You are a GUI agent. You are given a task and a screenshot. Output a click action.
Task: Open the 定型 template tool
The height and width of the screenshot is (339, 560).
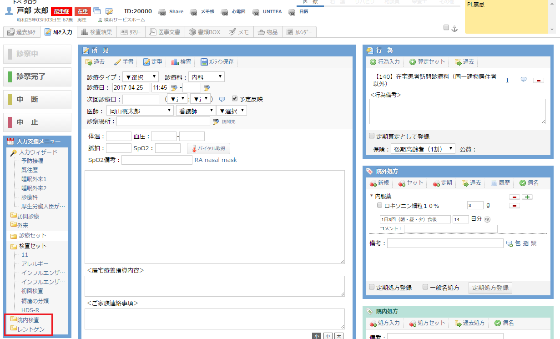pyautogui.click(x=152, y=62)
